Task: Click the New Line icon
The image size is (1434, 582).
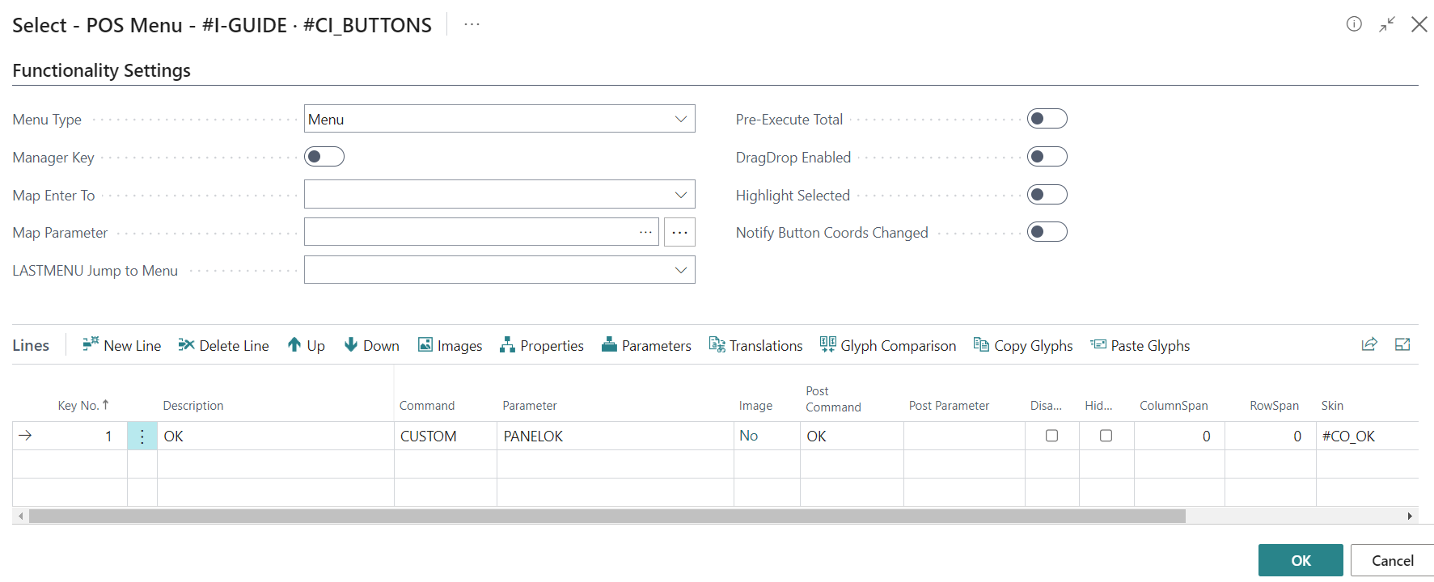Action: [91, 344]
